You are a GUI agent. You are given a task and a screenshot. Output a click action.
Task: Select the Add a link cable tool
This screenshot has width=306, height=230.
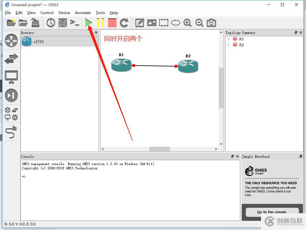(x=11, y=132)
